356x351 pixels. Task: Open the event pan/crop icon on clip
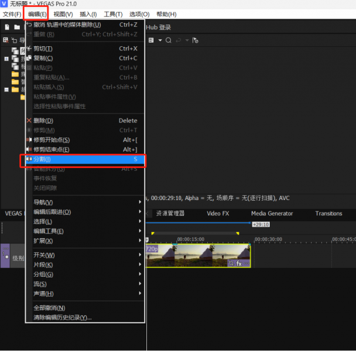[x=231, y=263]
